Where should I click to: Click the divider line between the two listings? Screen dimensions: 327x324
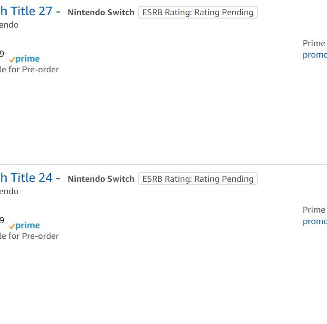163,165
